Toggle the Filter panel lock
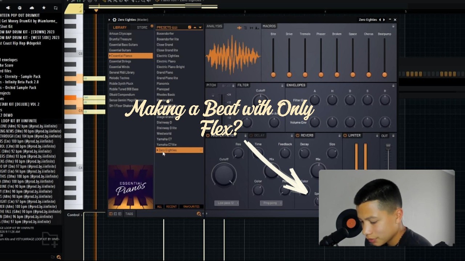This screenshot has height=261, width=465. 282,86
